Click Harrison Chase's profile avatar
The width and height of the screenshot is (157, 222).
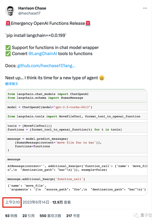[x=10, y=10]
